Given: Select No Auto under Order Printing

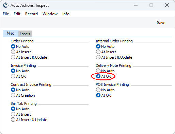Looking at the screenshot, I should point(20,46).
